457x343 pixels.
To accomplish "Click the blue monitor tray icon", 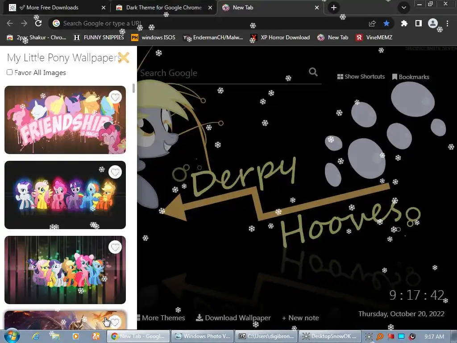I will (x=401, y=337).
